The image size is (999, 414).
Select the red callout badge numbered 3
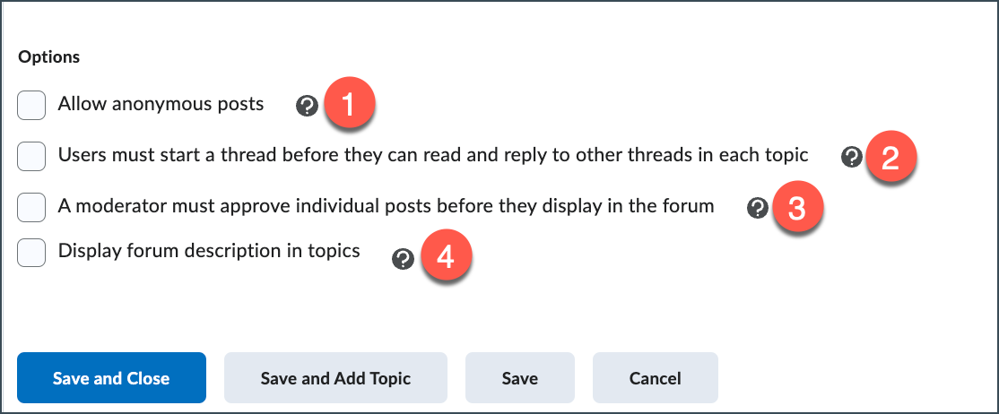pos(796,209)
